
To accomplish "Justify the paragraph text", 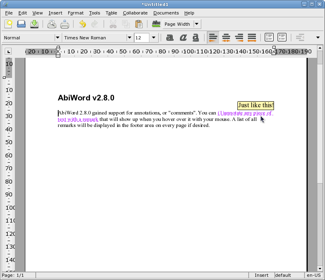I will tap(252, 37).
